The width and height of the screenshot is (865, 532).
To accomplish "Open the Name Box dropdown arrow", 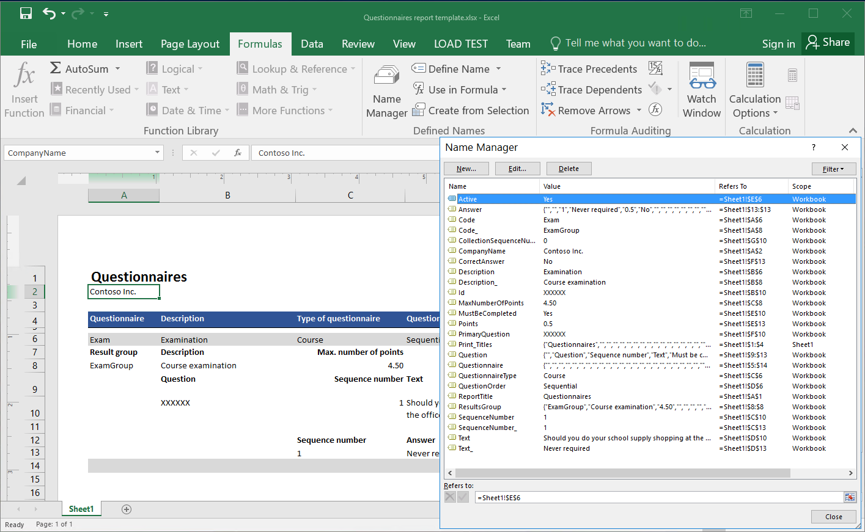I will [158, 153].
